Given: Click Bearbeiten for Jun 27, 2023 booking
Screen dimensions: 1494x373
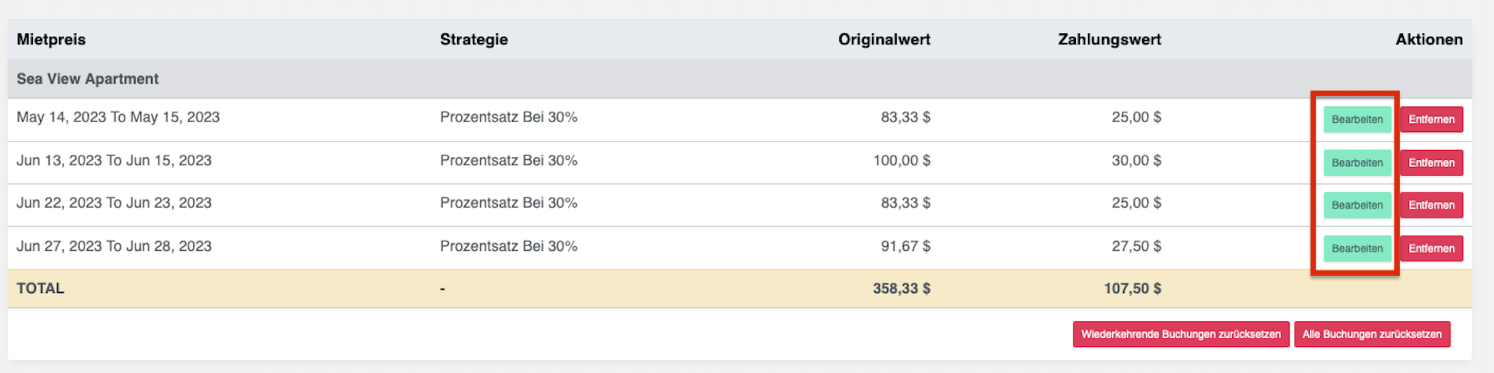Looking at the screenshot, I should (1357, 248).
